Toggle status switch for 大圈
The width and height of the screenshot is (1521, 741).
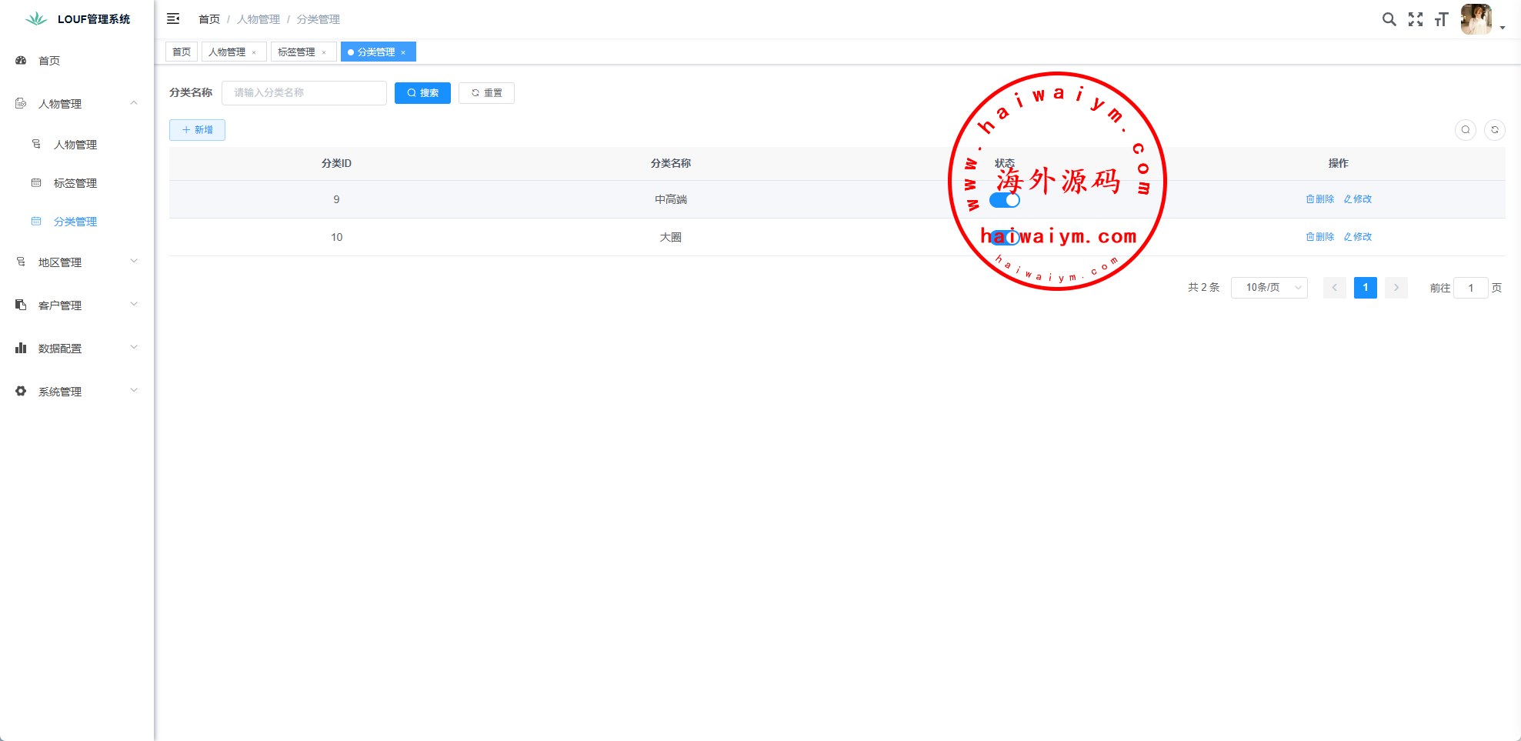click(x=1005, y=238)
